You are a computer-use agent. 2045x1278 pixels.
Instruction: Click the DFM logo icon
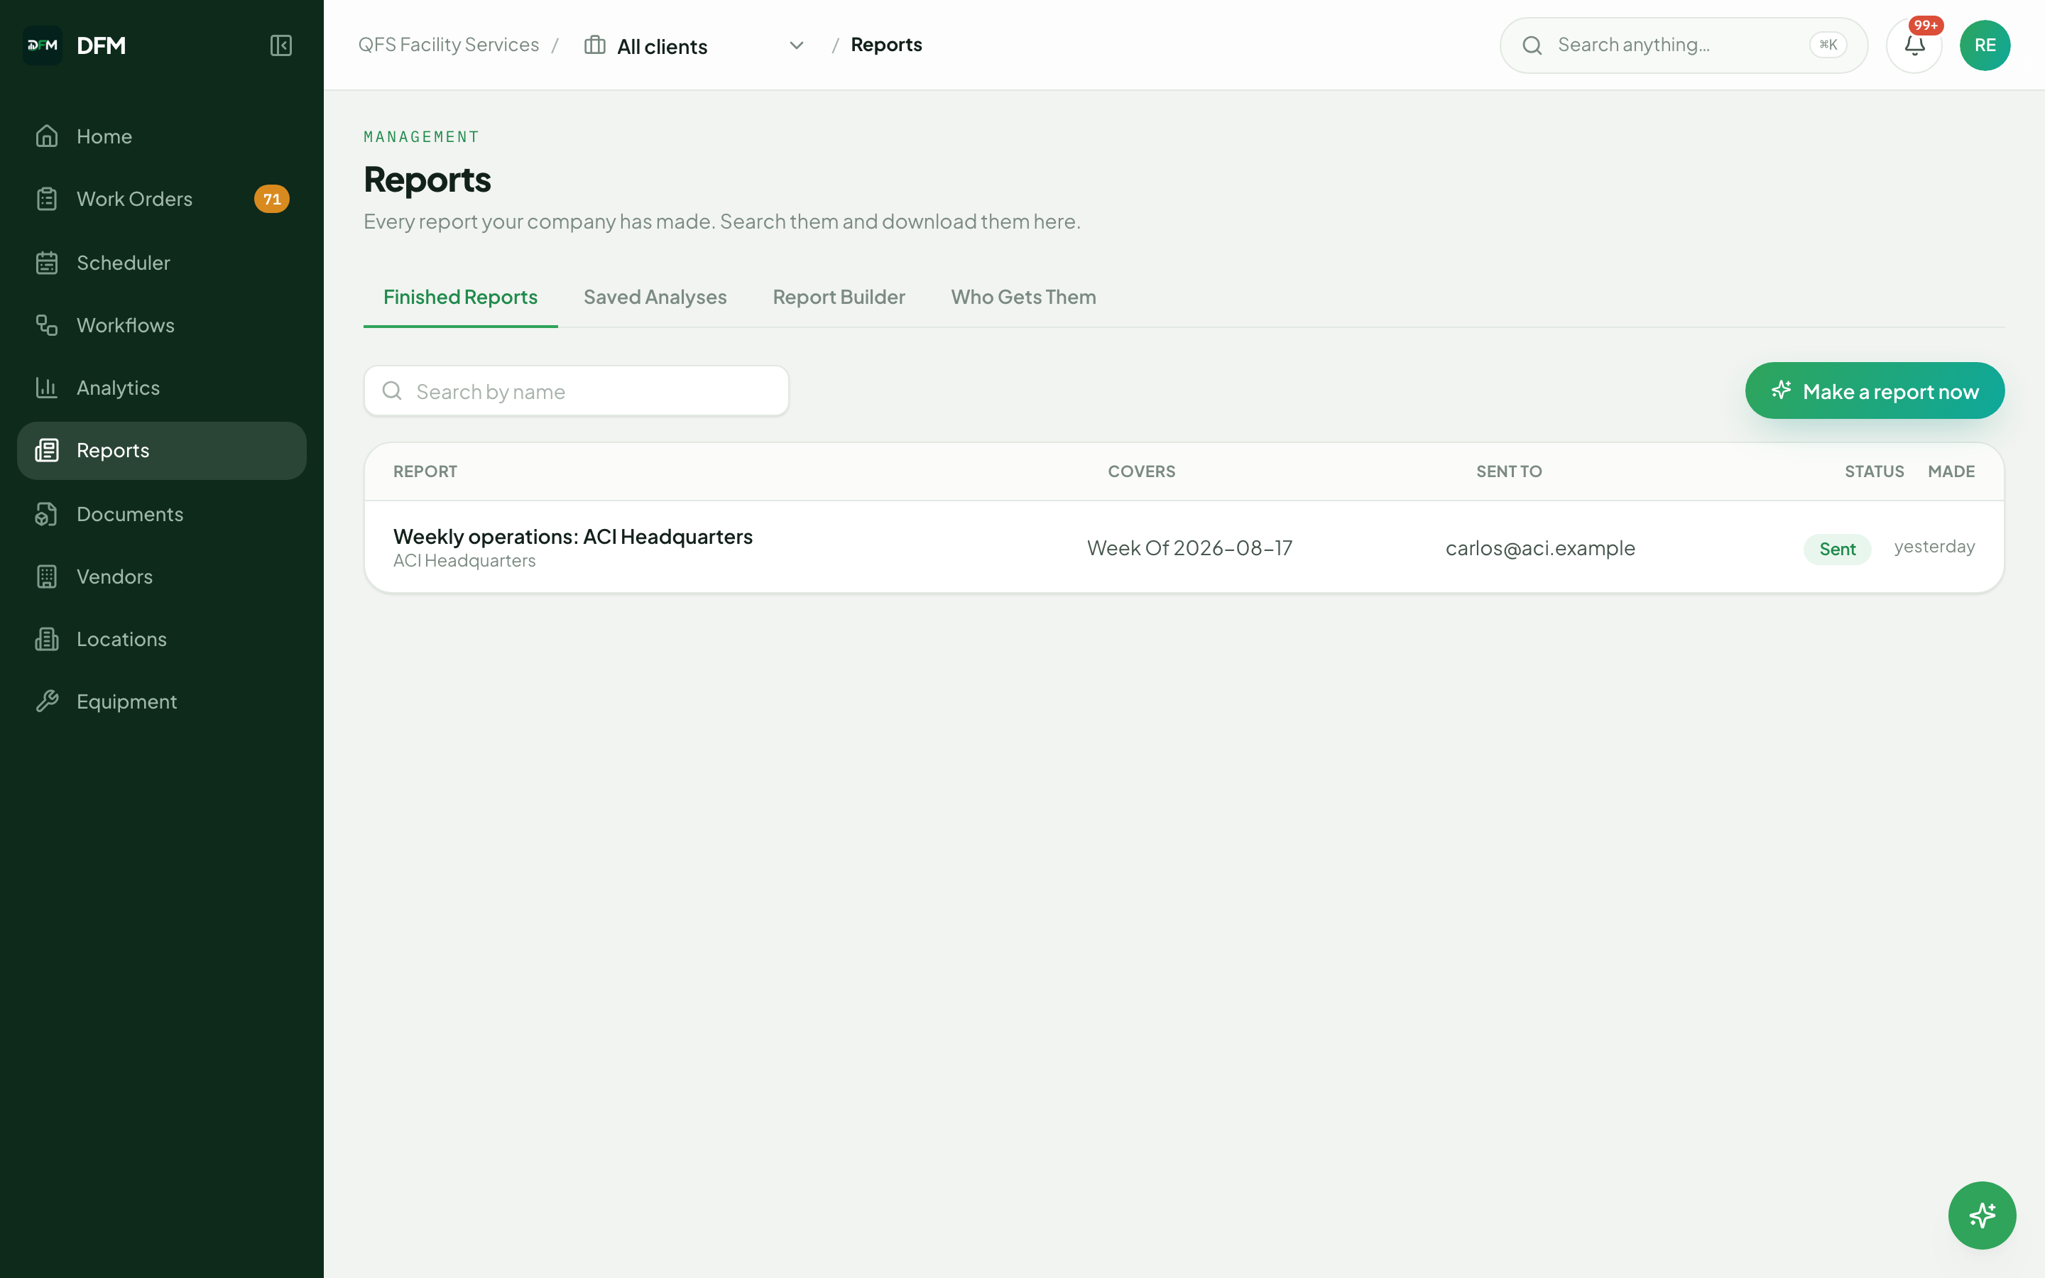pyautogui.click(x=43, y=45)
